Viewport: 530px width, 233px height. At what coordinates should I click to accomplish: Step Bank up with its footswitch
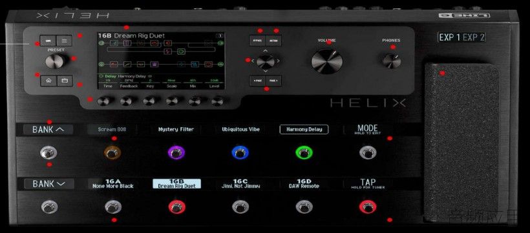click(48, 153)
